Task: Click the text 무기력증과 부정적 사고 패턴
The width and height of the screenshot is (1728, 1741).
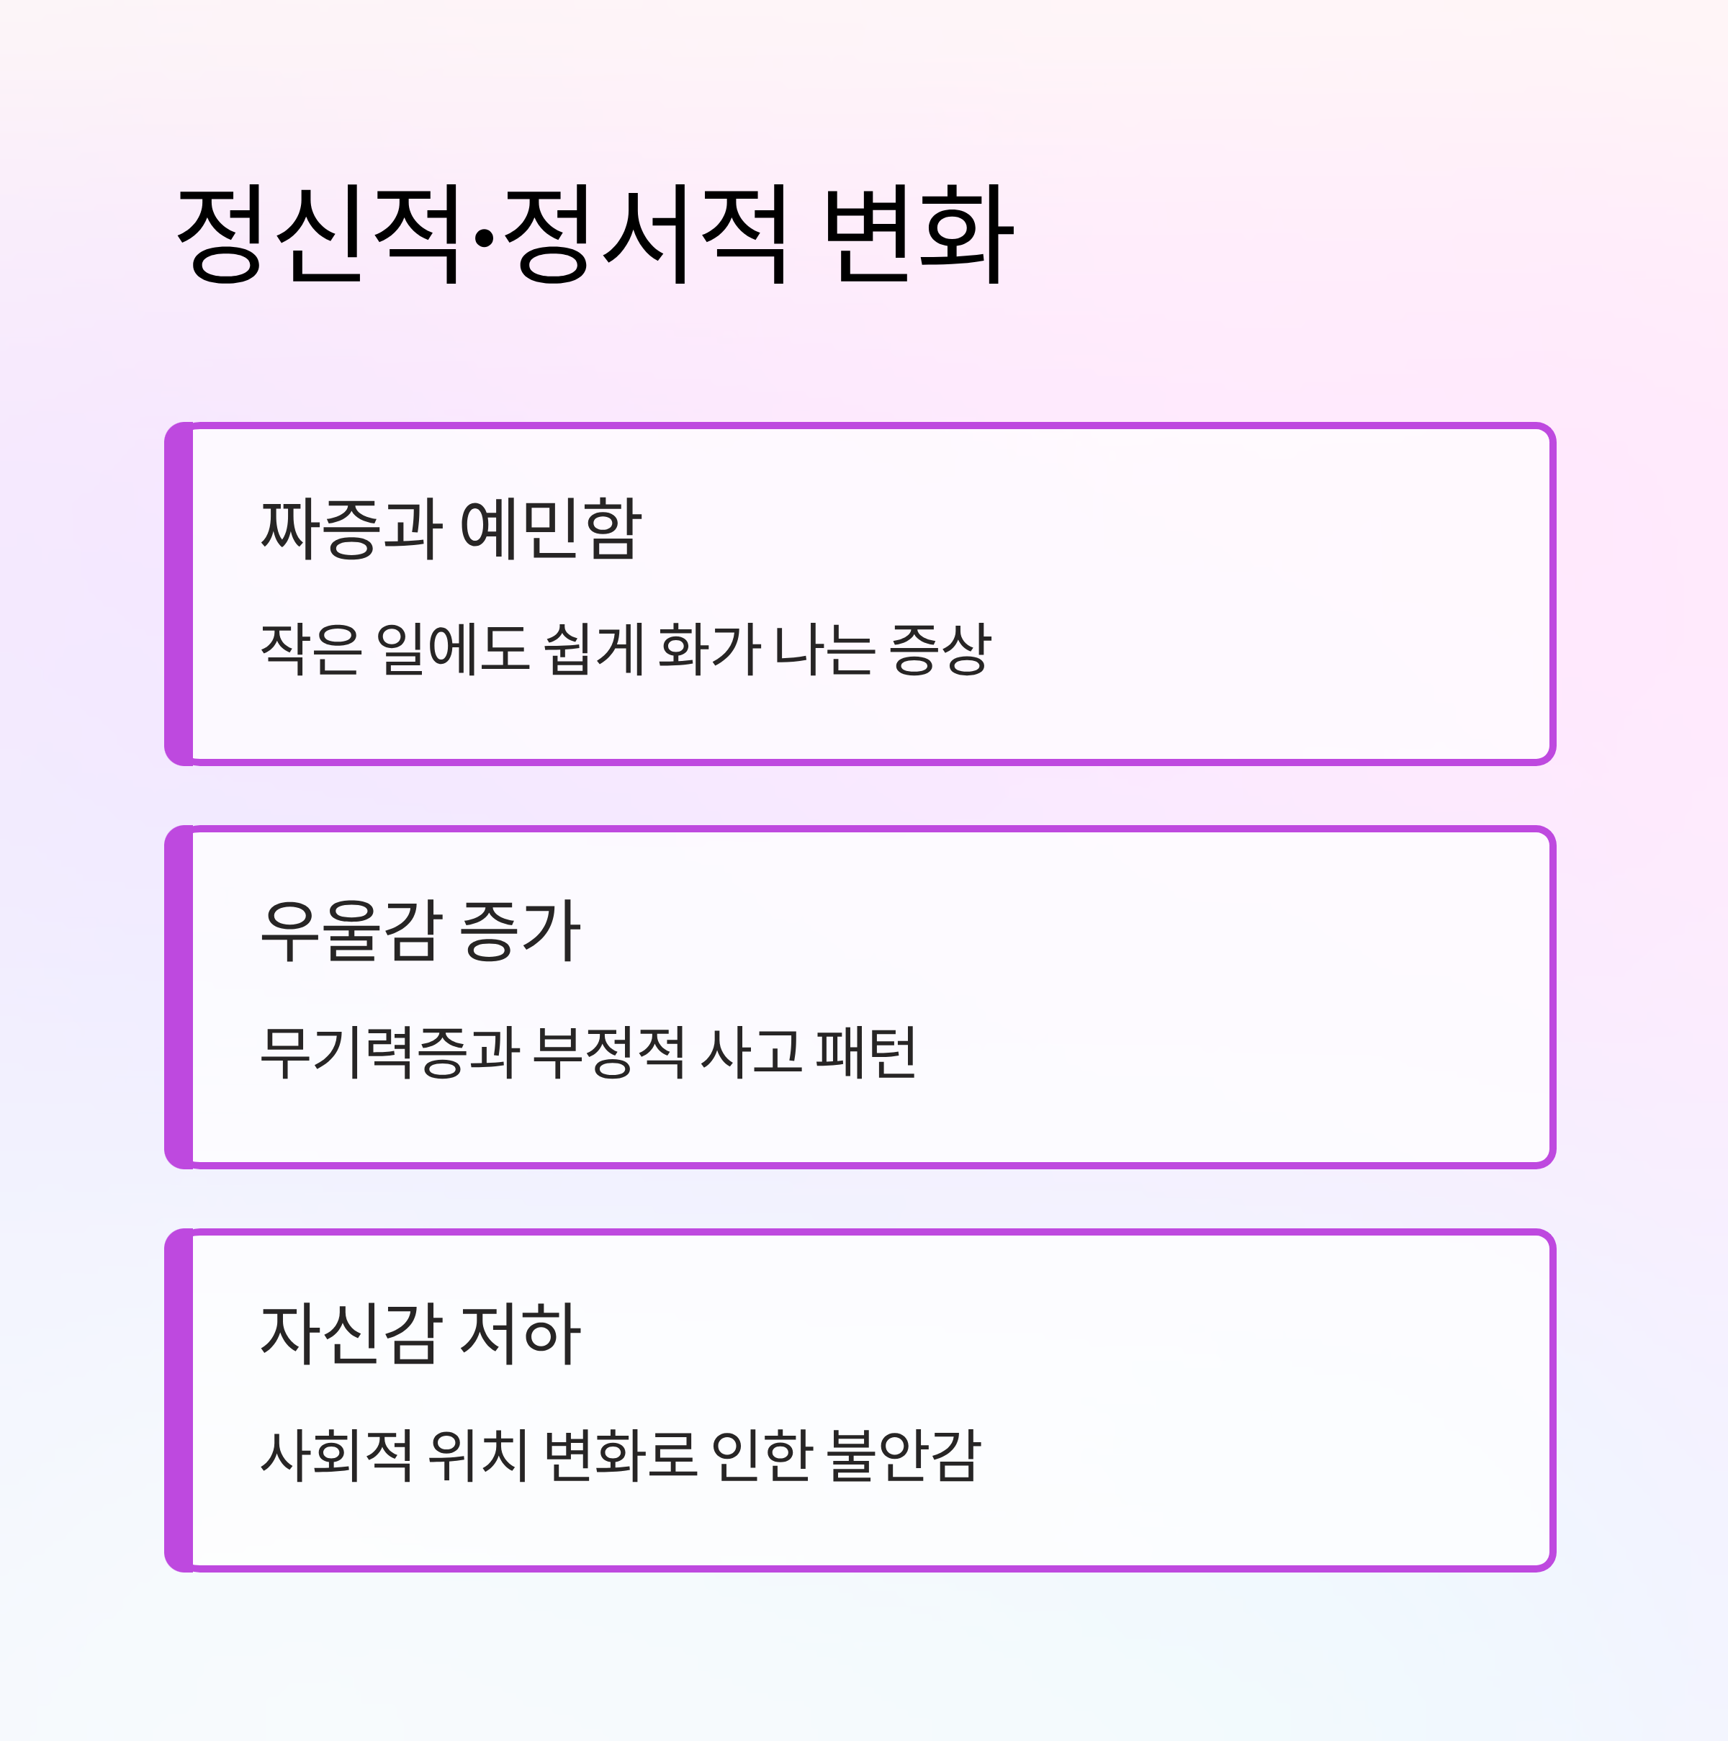Action: pyautogui.click(x=588, y=1052)
